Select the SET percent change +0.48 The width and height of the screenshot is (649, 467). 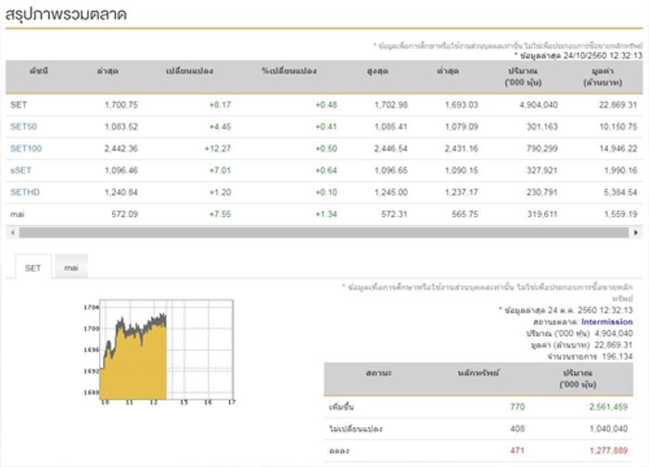click(x=326, y=105)
